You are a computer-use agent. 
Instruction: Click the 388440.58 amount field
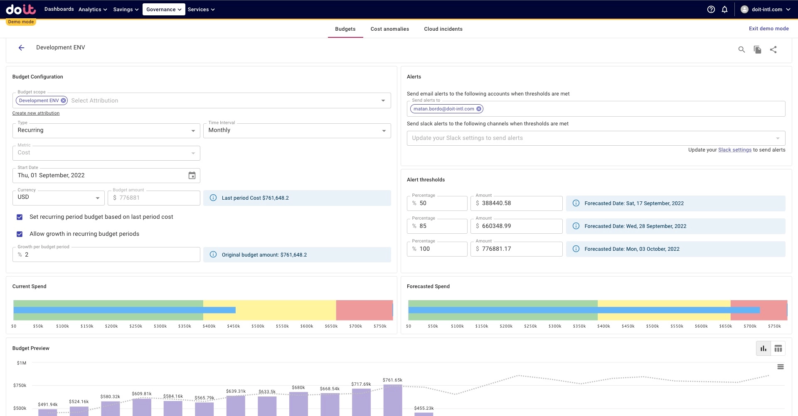pos(517,203)
